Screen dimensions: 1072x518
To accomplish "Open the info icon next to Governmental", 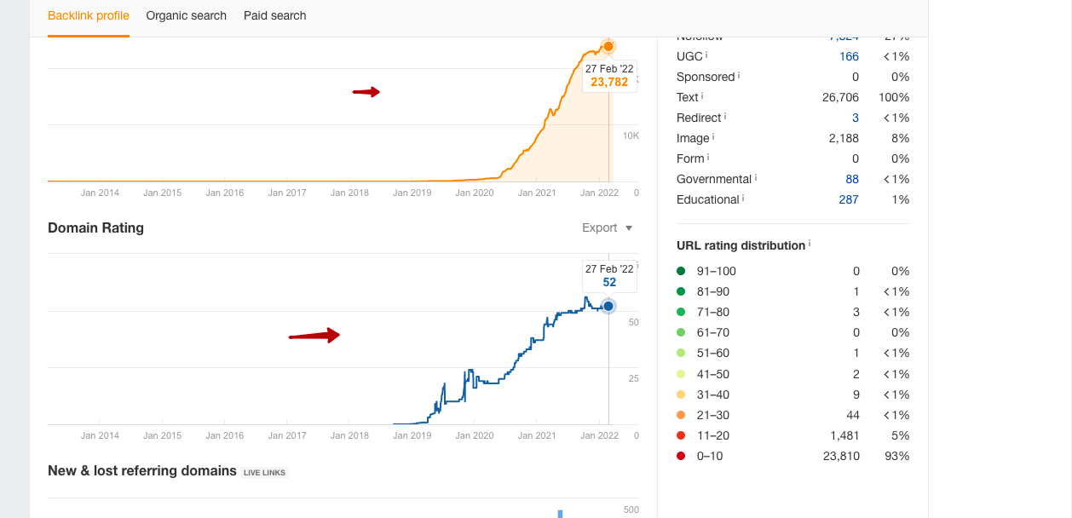I will click(756, 177).
